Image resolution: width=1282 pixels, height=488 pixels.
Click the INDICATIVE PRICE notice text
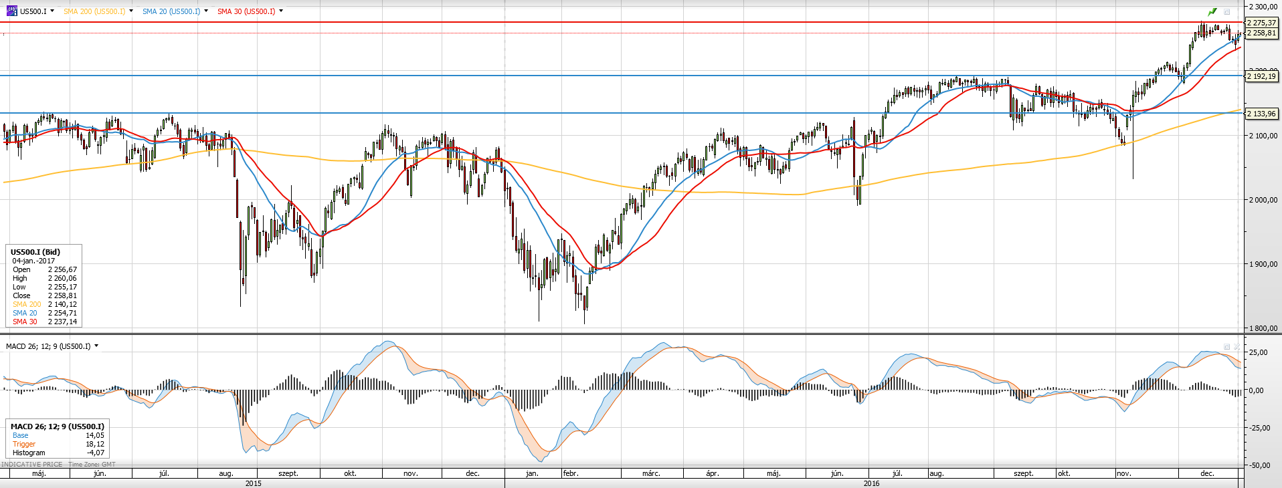tap(32, 464)
